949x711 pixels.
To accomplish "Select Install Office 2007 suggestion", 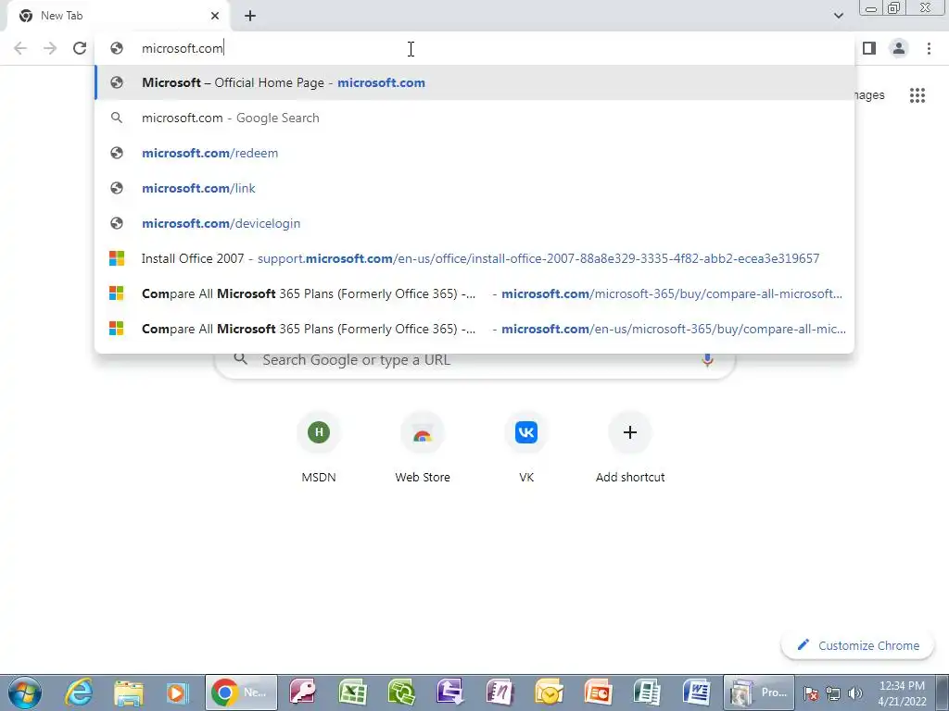I will coord(474,258).
